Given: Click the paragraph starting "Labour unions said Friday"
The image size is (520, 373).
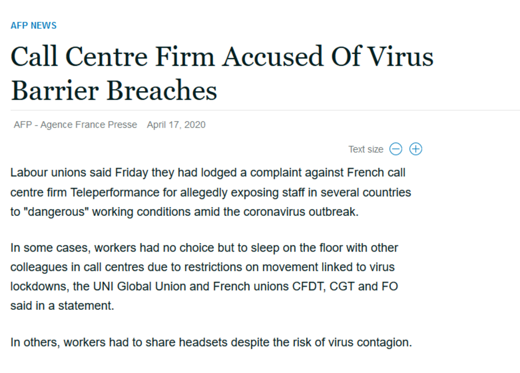Looking at the screenshot, I should (210, 192).
